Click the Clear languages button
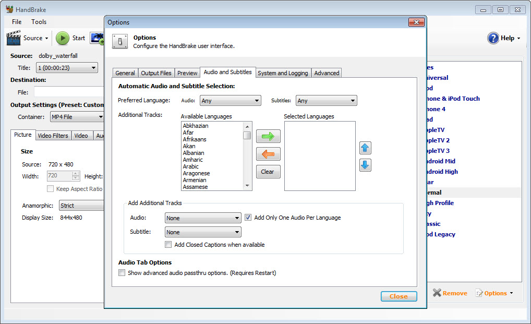The image size is (531, 324). pos(268,172)
